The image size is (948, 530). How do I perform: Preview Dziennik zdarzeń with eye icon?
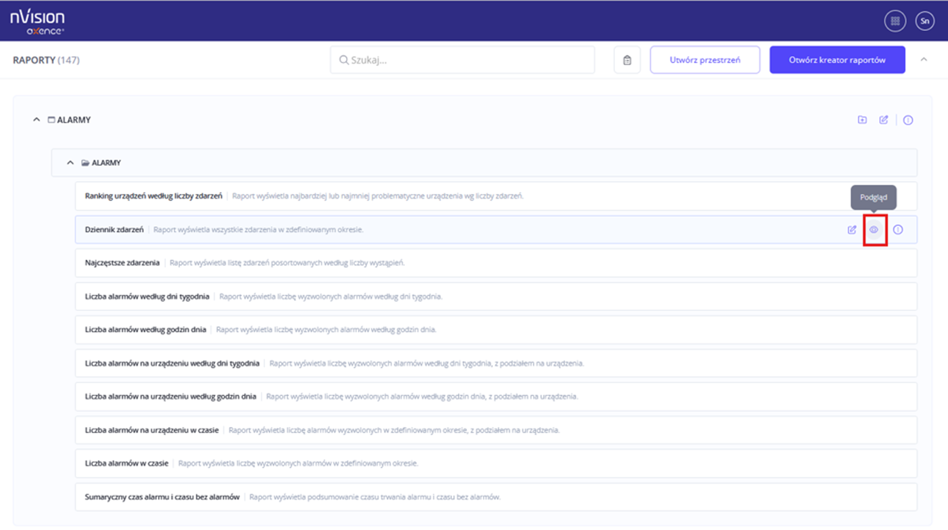(x=874, y=230)
